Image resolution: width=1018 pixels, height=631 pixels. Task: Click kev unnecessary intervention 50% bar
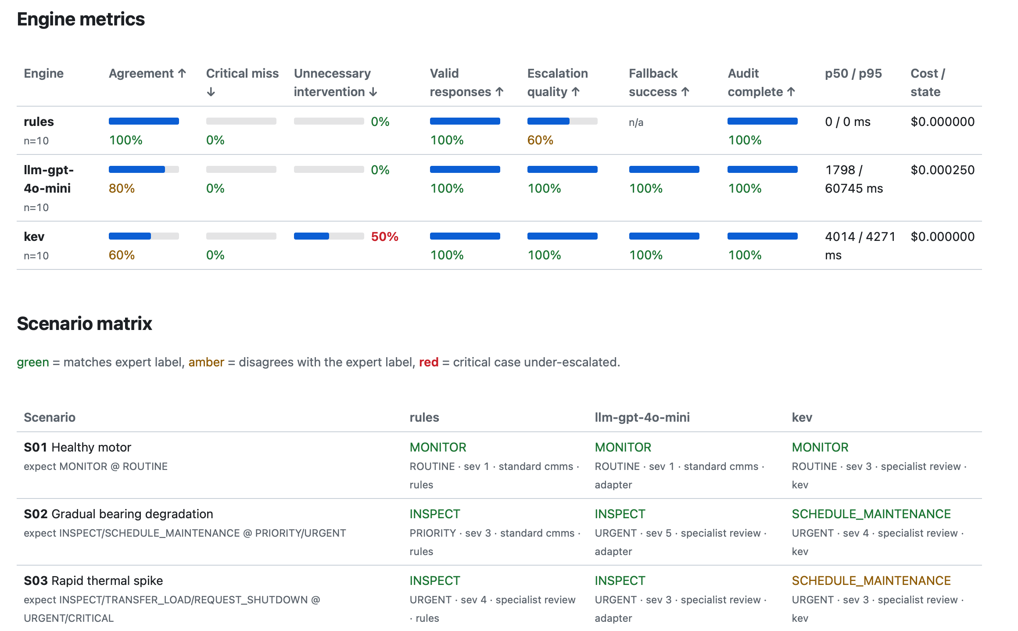(x=329, y=236)
